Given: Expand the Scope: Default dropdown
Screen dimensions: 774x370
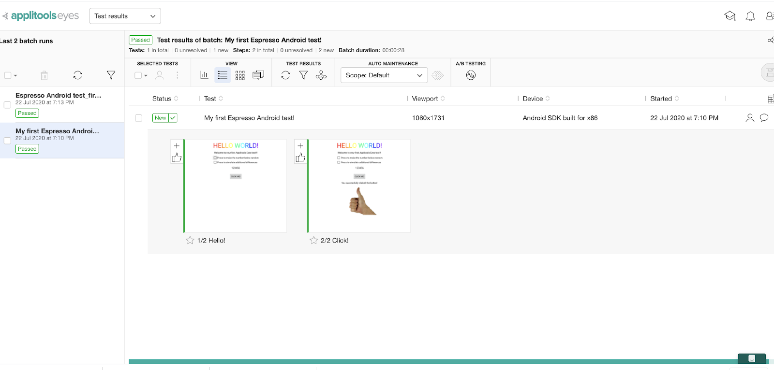Looking at the screenshot, I should click(x=384, y=75).
